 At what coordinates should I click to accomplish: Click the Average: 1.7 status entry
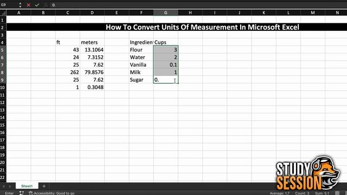click(280, 193)
